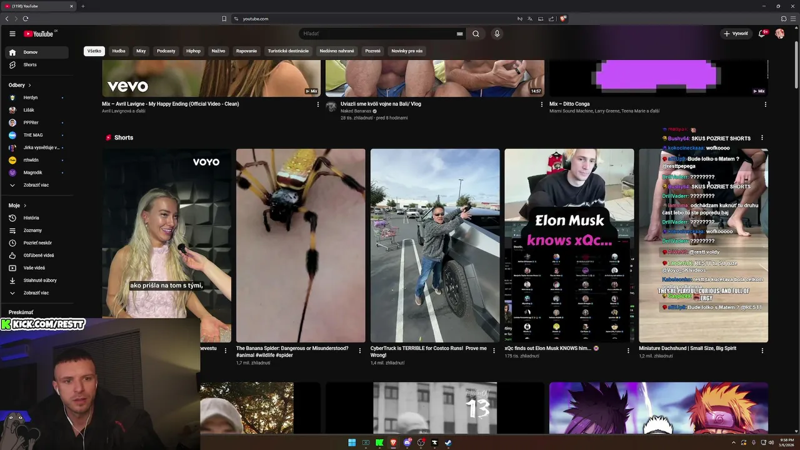Select the Turistické destinácie chip

pos(288,51)
